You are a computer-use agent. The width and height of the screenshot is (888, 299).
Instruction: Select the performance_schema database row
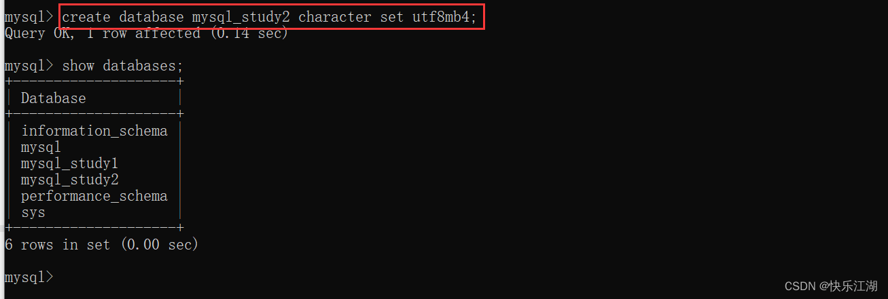click(94, 196)
